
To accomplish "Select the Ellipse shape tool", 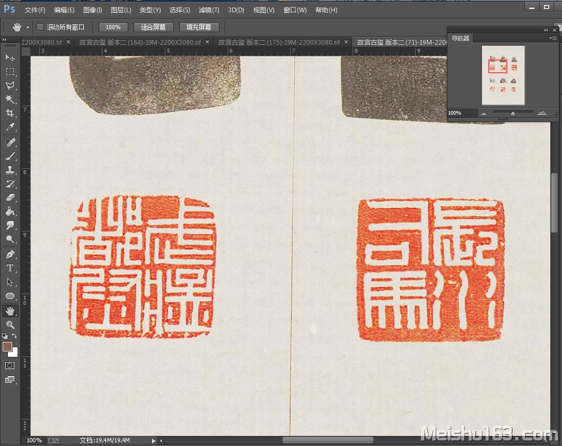I will pos(10,296).
